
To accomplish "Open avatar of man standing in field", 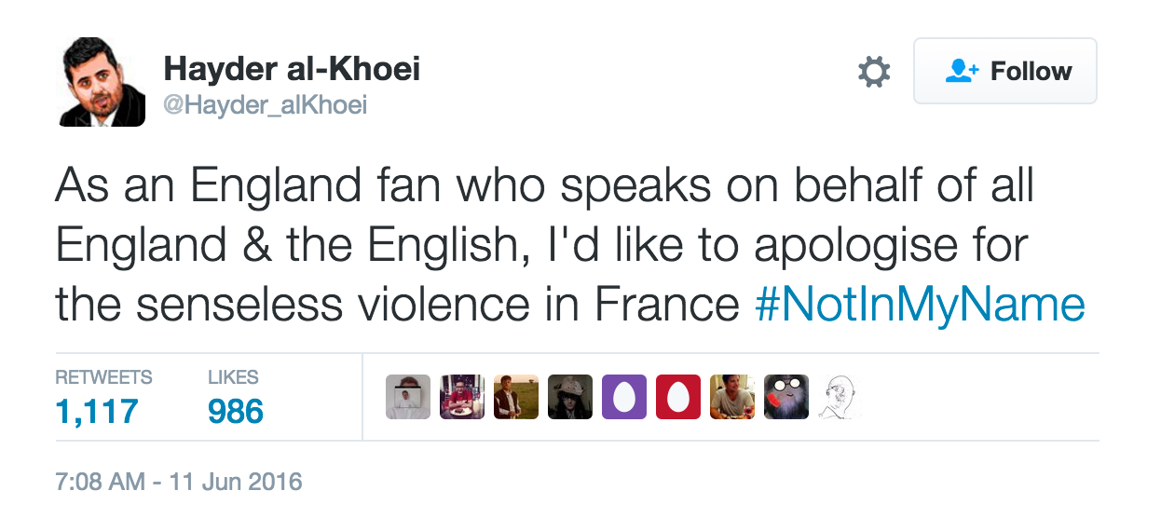I will [x=516, y=397].
